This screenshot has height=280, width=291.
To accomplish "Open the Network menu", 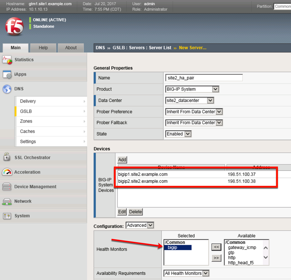I will pos(43,201).
